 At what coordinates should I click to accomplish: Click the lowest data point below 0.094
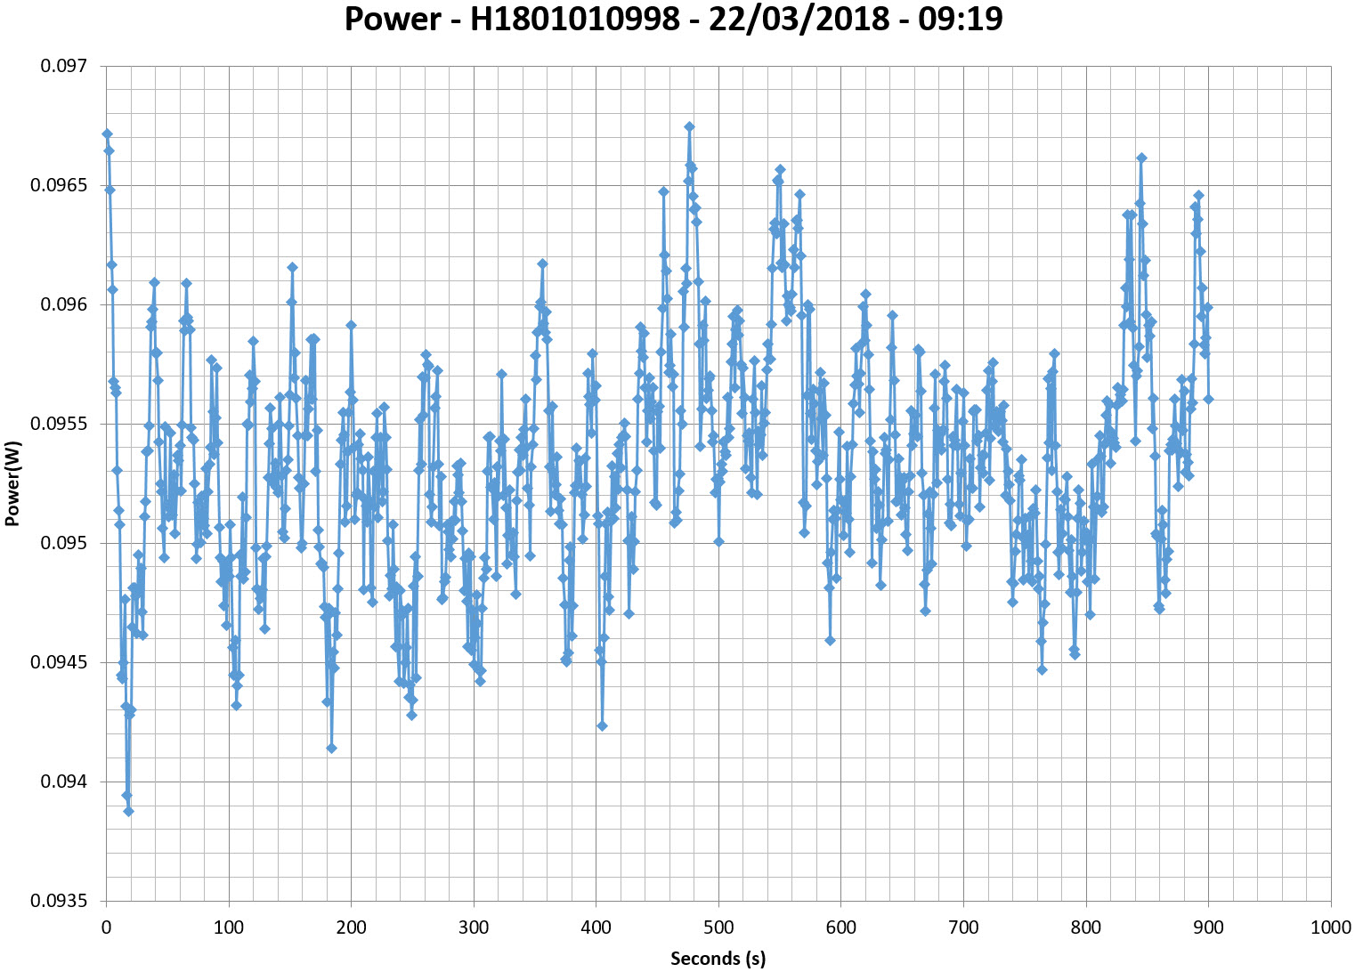[128, 811]
